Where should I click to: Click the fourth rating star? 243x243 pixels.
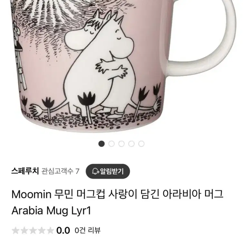click(42, 230)
